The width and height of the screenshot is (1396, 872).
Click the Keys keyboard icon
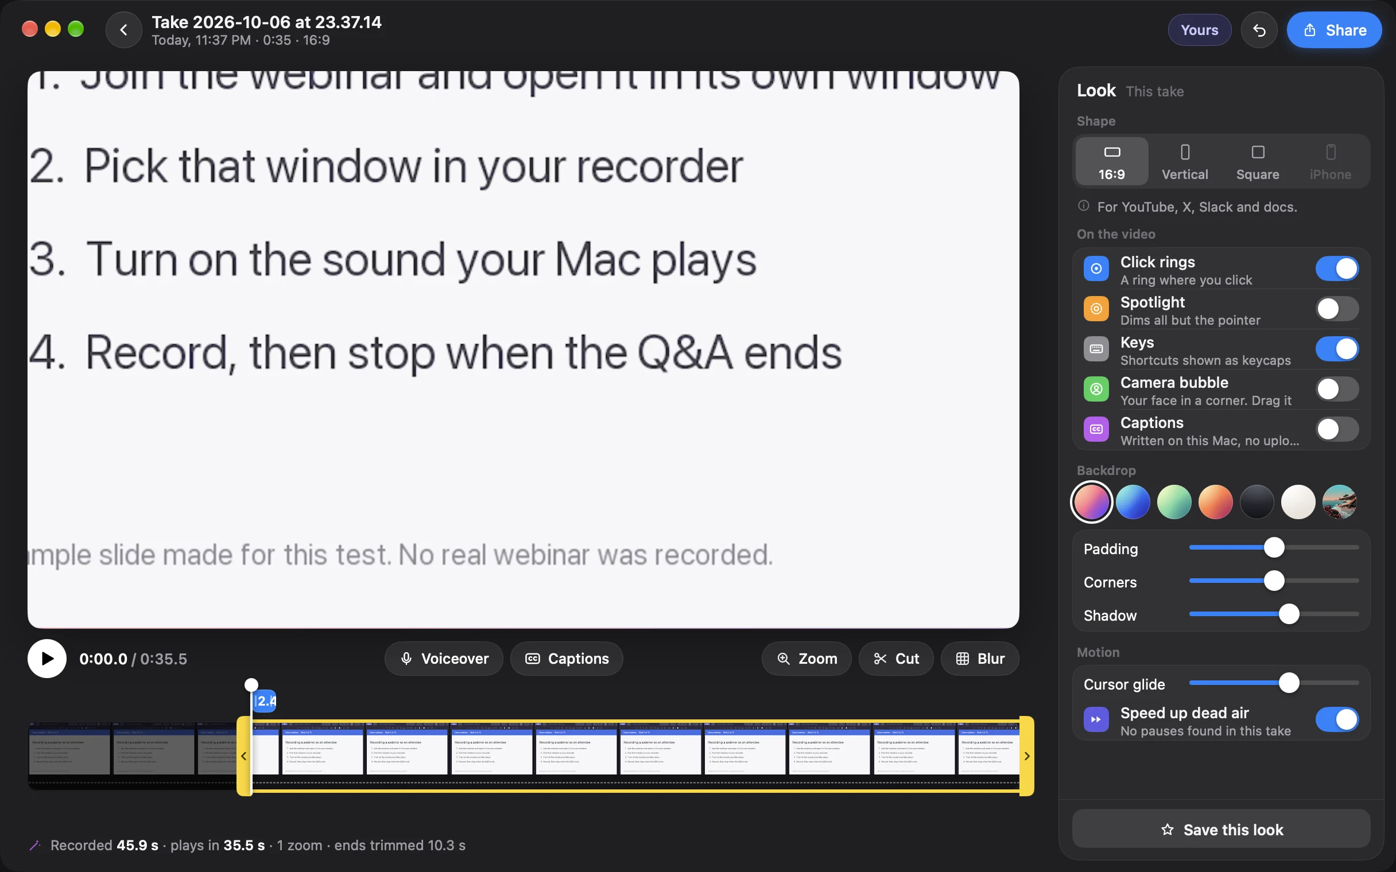click(1096, 349)
